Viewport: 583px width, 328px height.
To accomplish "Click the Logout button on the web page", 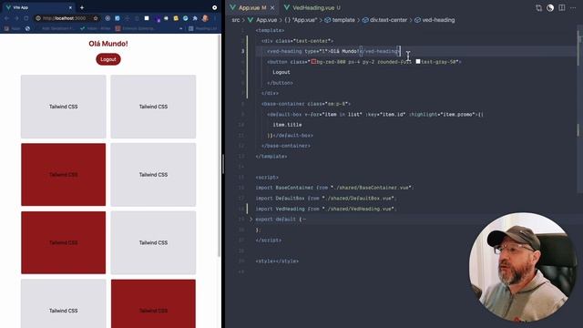I will [108, 59].
